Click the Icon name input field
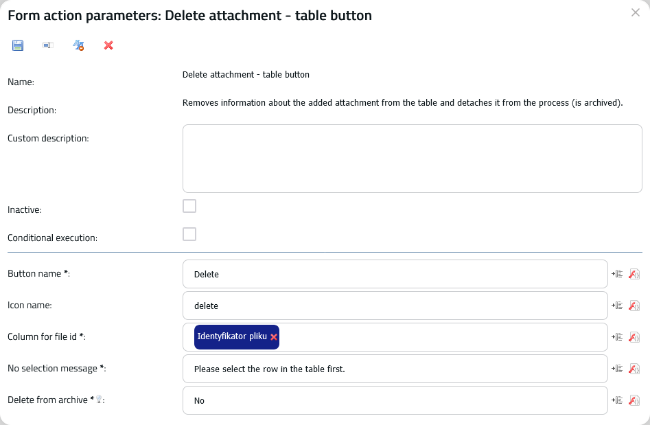This screenshot has height=425, width=650. (395, 306)
